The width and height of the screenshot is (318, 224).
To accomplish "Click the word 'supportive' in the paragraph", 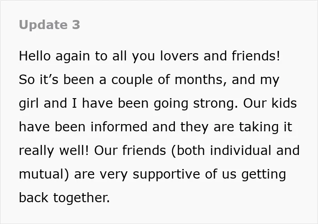I will click(166, 174).
